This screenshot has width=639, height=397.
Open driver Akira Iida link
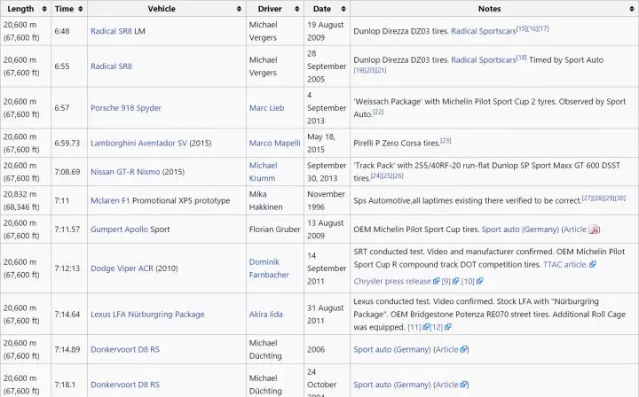click(265, 315)
